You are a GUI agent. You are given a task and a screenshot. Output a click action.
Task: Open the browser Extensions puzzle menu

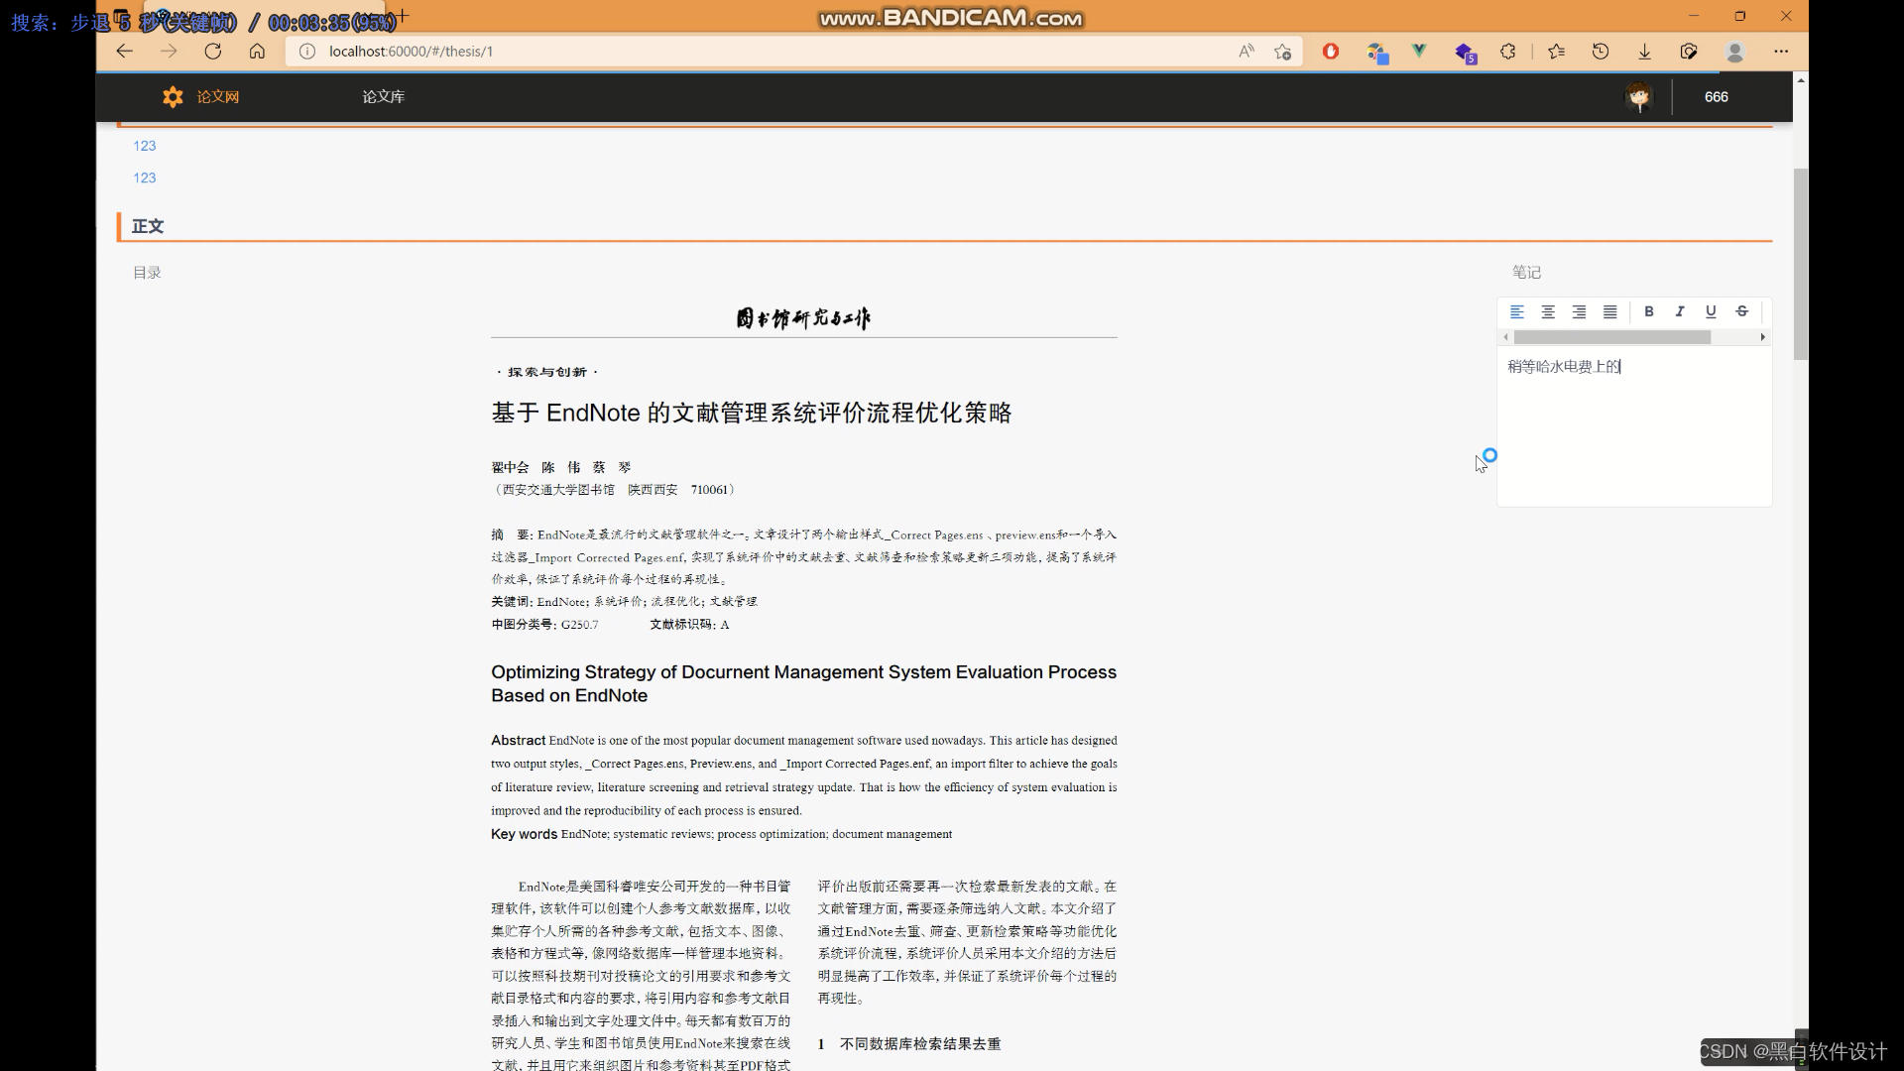[x=1508, y=52]
